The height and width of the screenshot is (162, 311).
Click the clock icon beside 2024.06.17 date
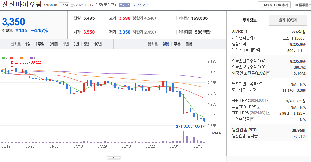click(x=73, y=5)
